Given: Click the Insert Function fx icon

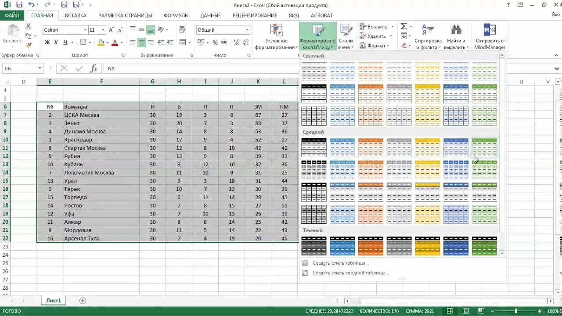Looking at the screenshot, I should [94, 68].
